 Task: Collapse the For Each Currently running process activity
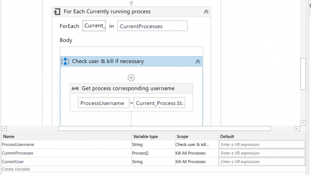pos(206,12)
